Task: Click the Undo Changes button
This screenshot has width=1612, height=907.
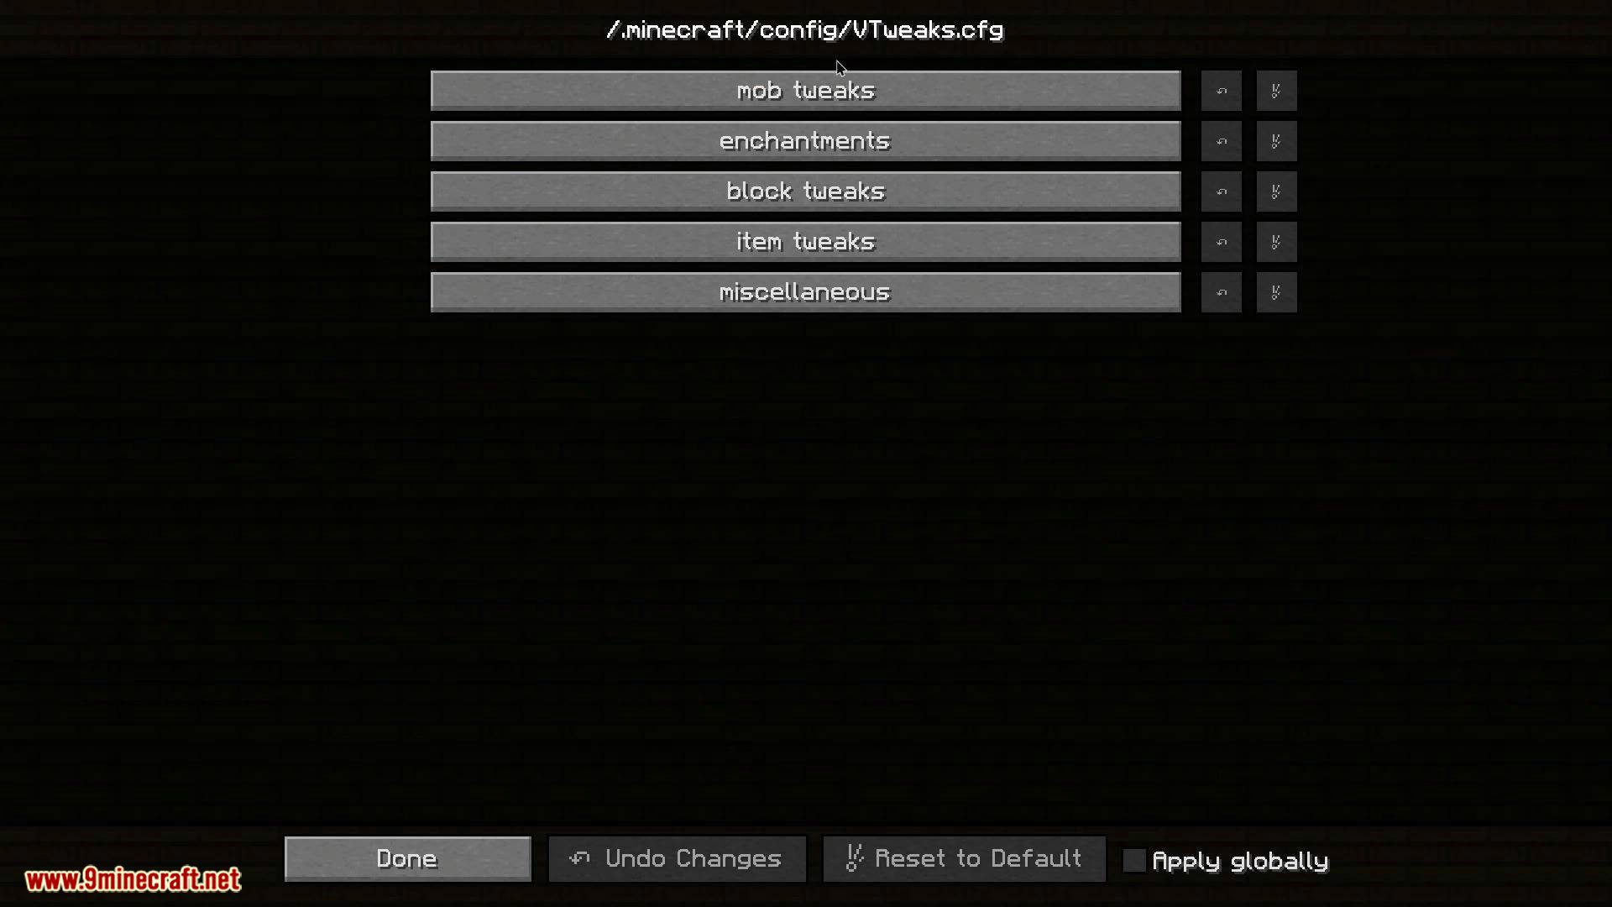Action: [677, 858]
